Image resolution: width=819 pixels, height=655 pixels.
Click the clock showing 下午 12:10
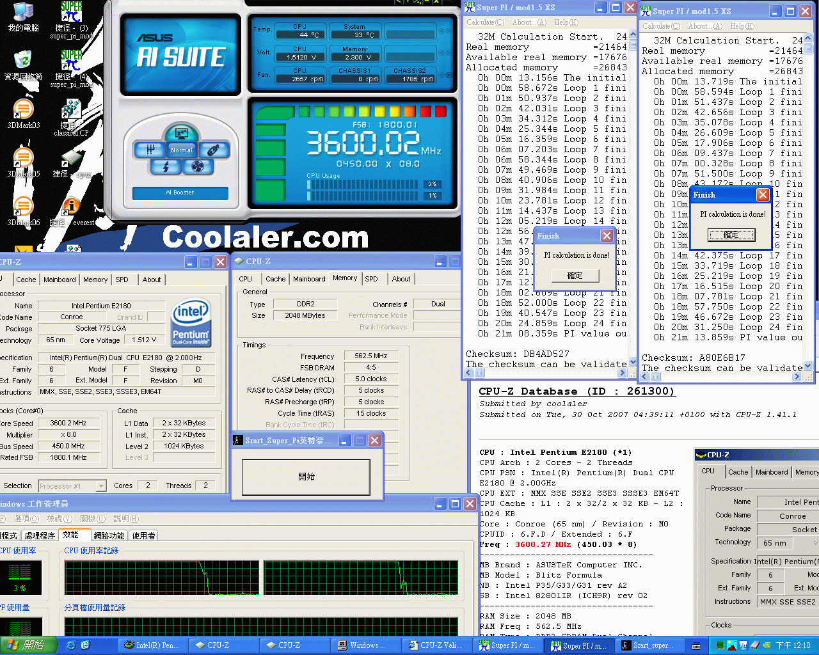point(793,645)
